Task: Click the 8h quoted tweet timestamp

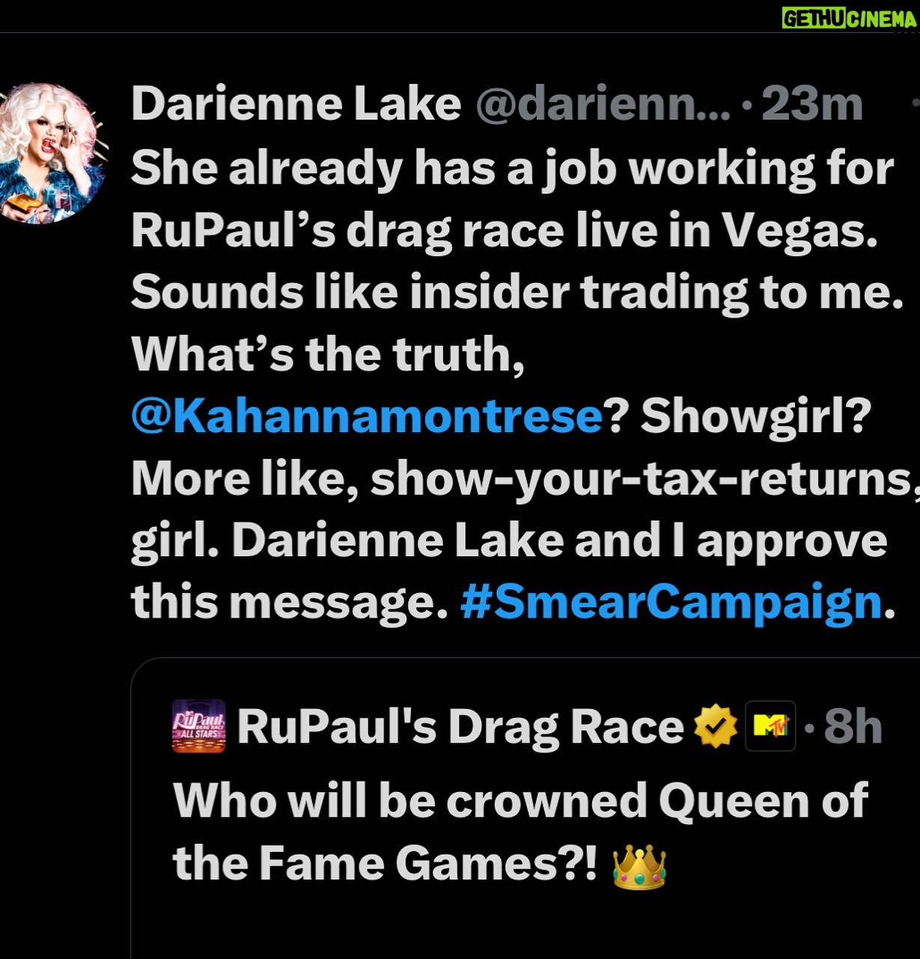Action: [853, 726]
